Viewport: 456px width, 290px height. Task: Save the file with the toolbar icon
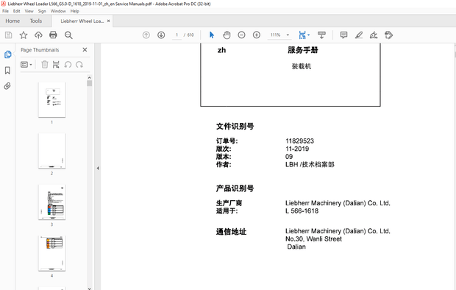(x=8, y=35)
